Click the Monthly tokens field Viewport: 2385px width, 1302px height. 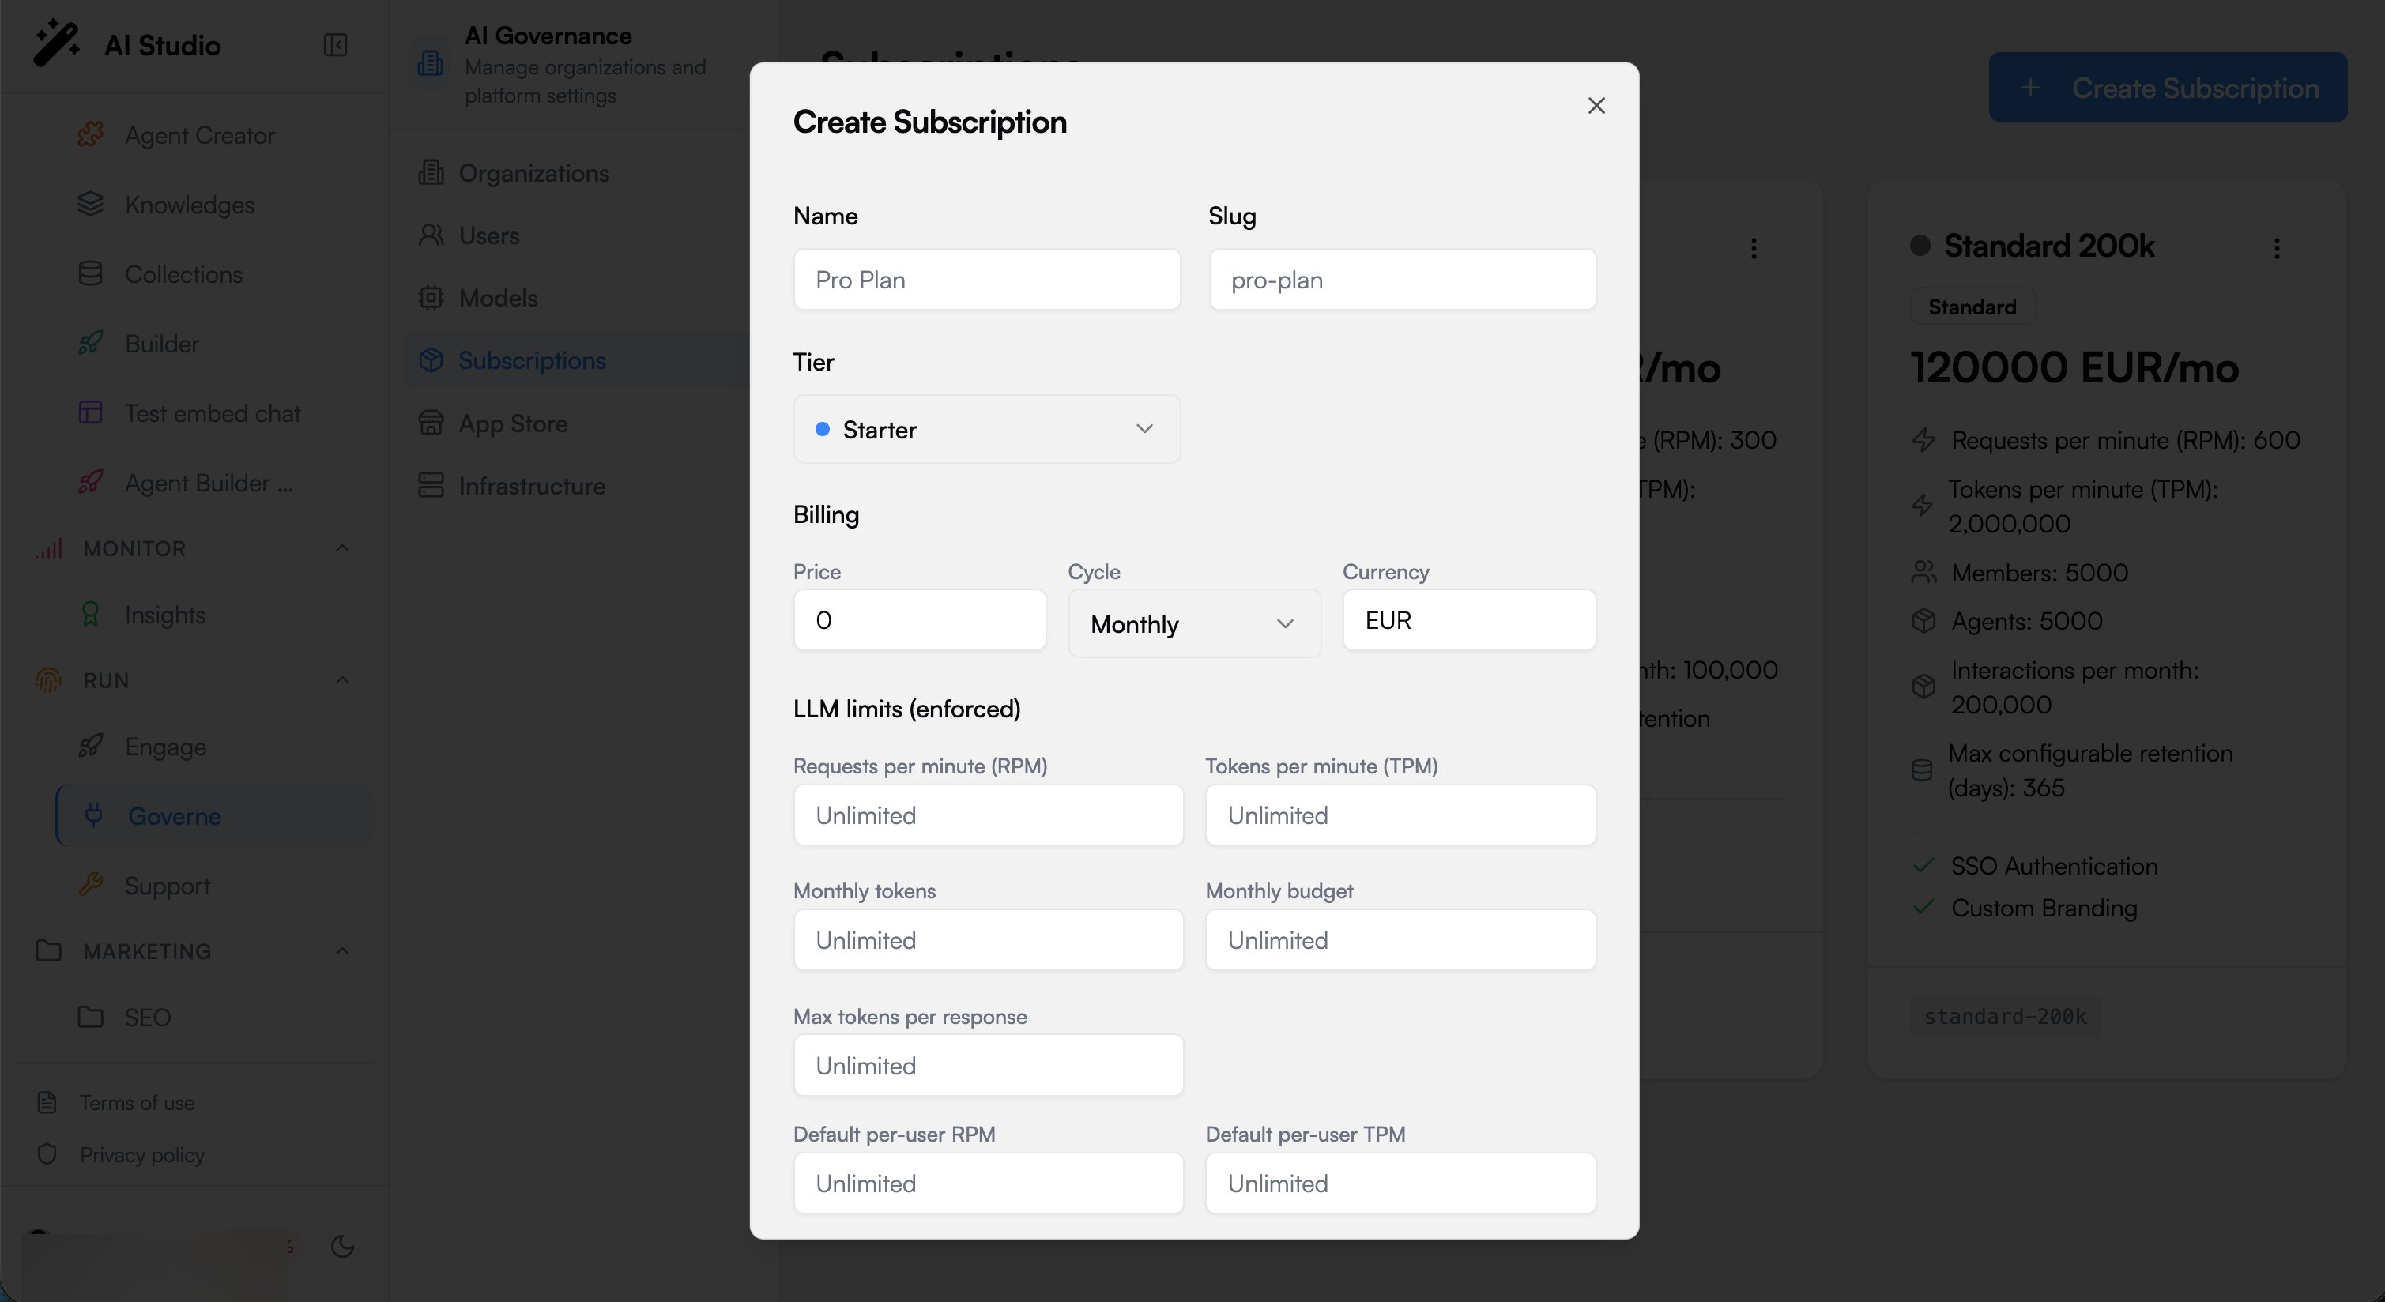click(x=988, y=940)
